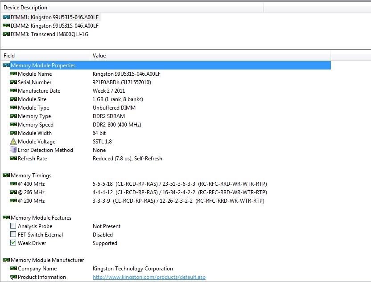The image size is (371, 282).
Task: Click the Memory Timings section icon
Action: [x=6, y=175]
